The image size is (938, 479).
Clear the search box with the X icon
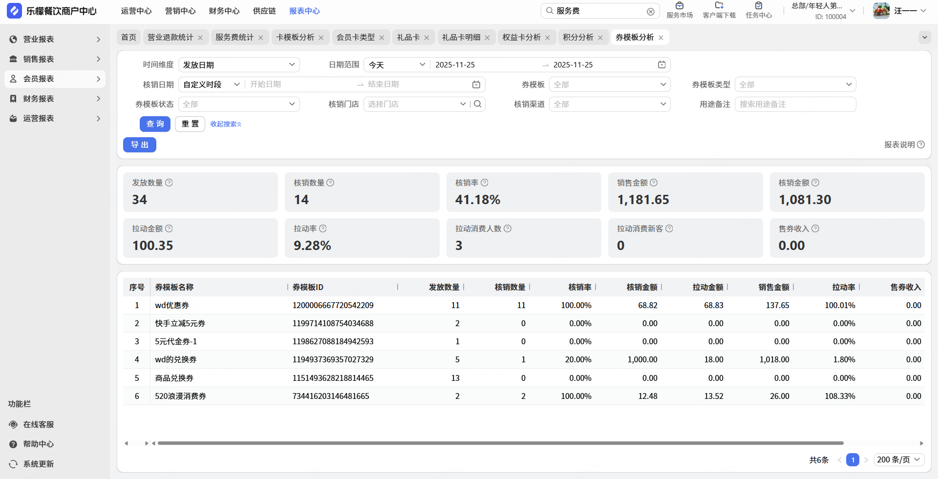[x=650, y=11]
